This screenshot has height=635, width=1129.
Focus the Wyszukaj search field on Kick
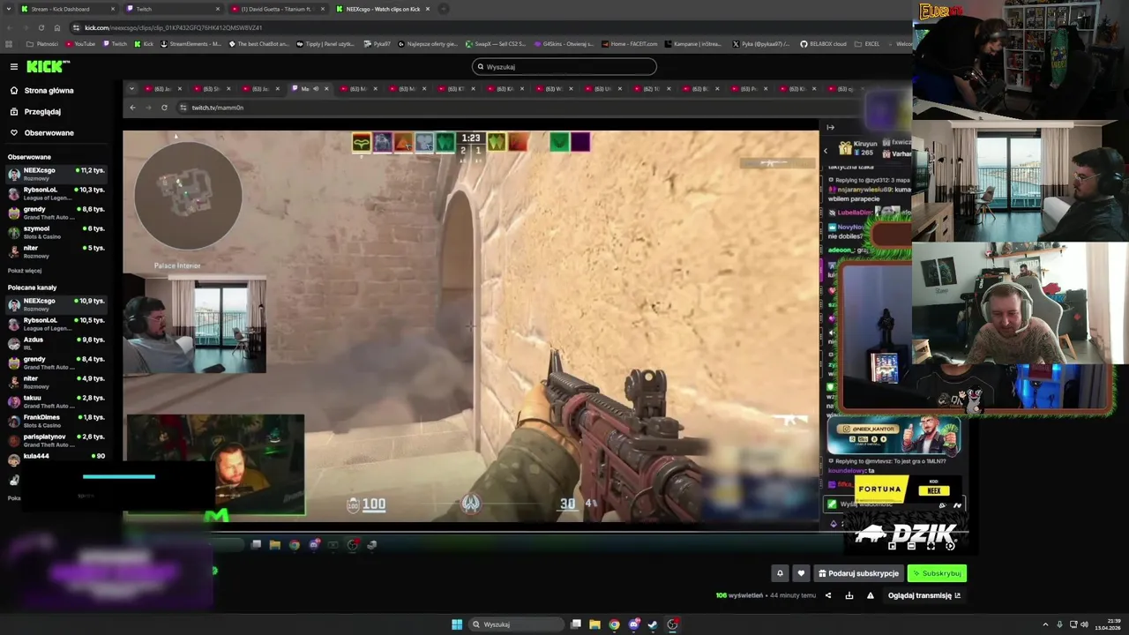564,66
